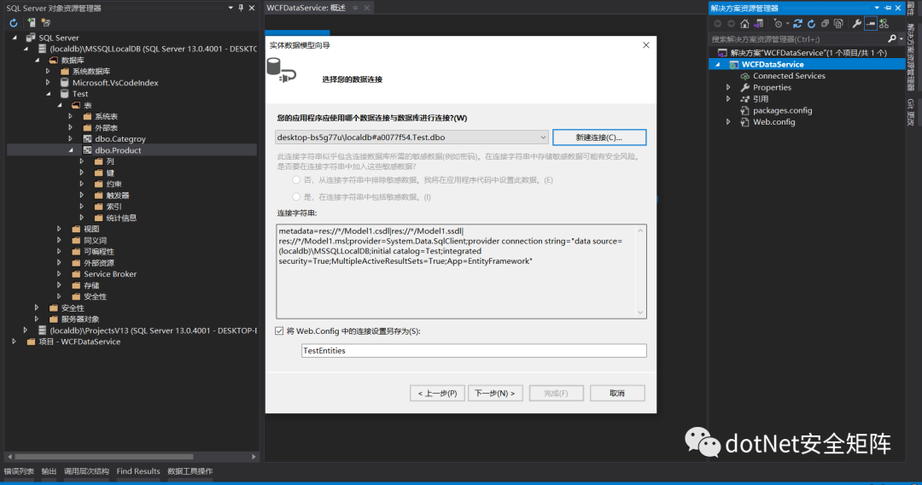Screen dimensions: 922x485
Task: Select the 项目 - WCFDataService node
Action: point(79,342)
